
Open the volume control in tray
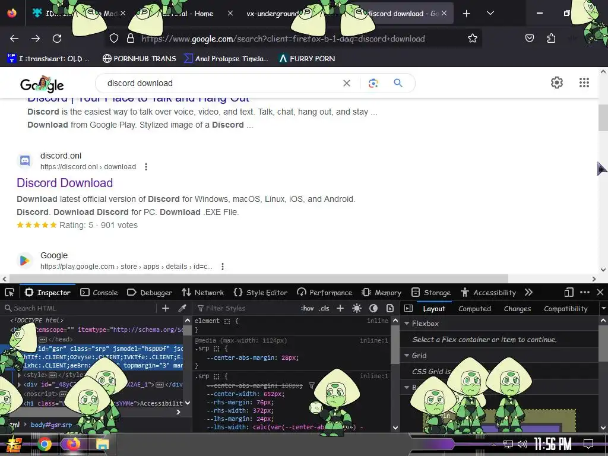[522, 444]
